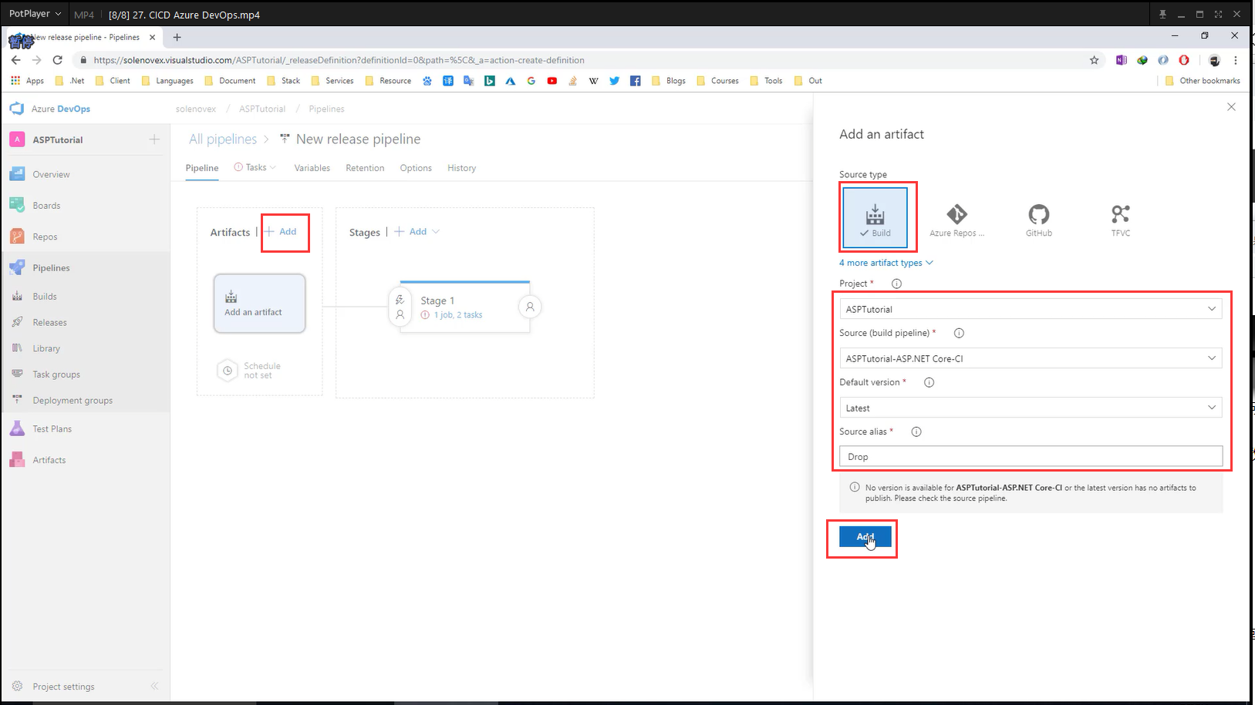The image size is (1255, 705).
Task: Click the Pipelines breadcrumb at top
Action: [x=326, y=109]
